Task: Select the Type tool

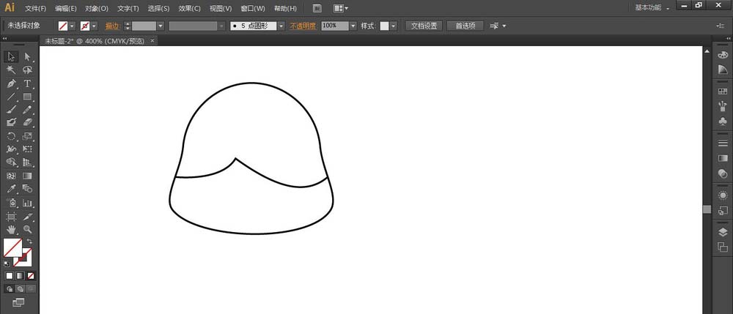Action: 27,83
